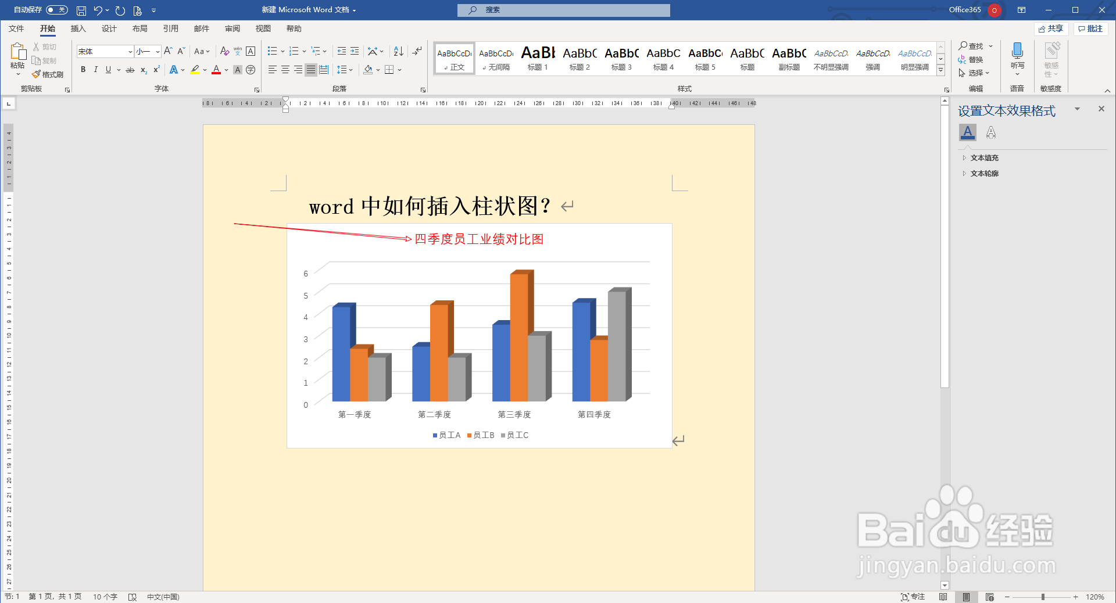The height and width of the screenshot is (603, 1116).
Task: Open the 插入 ribbon tab
Action: (78, 28)
